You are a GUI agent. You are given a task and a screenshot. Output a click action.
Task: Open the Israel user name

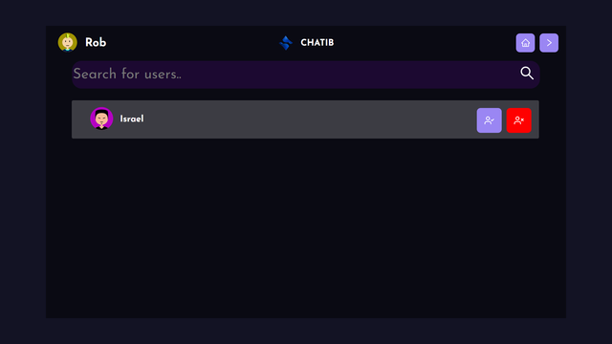pyautogui.click(x=132, y=118)
